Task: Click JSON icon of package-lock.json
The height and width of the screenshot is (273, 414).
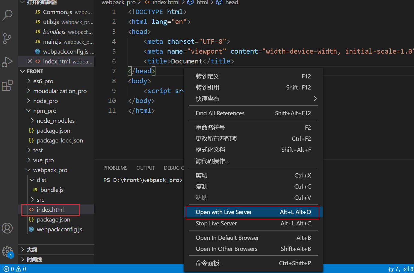Action: tap(31, 140)
